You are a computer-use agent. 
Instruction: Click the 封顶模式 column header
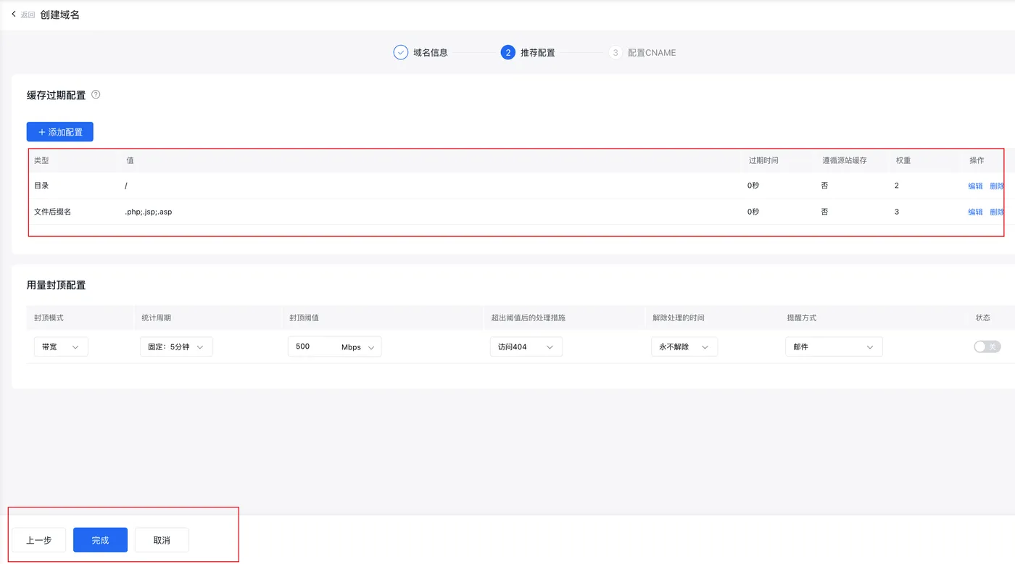click(x=49, y=318)
